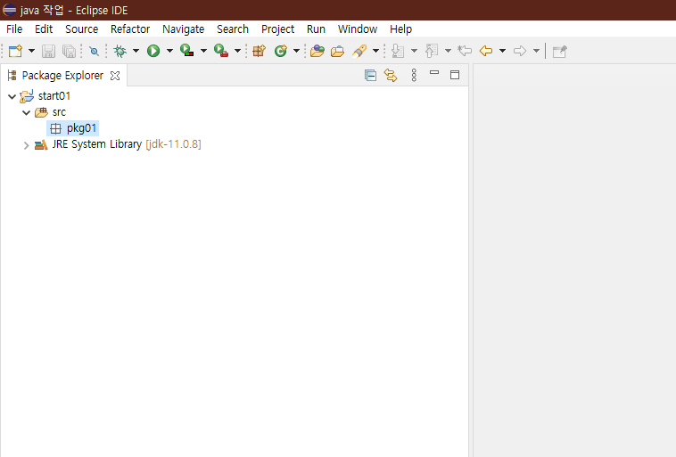This screenshot has height=457, width=676.
Task: Maximize the Package Explorer view
Action: (455, 75)
